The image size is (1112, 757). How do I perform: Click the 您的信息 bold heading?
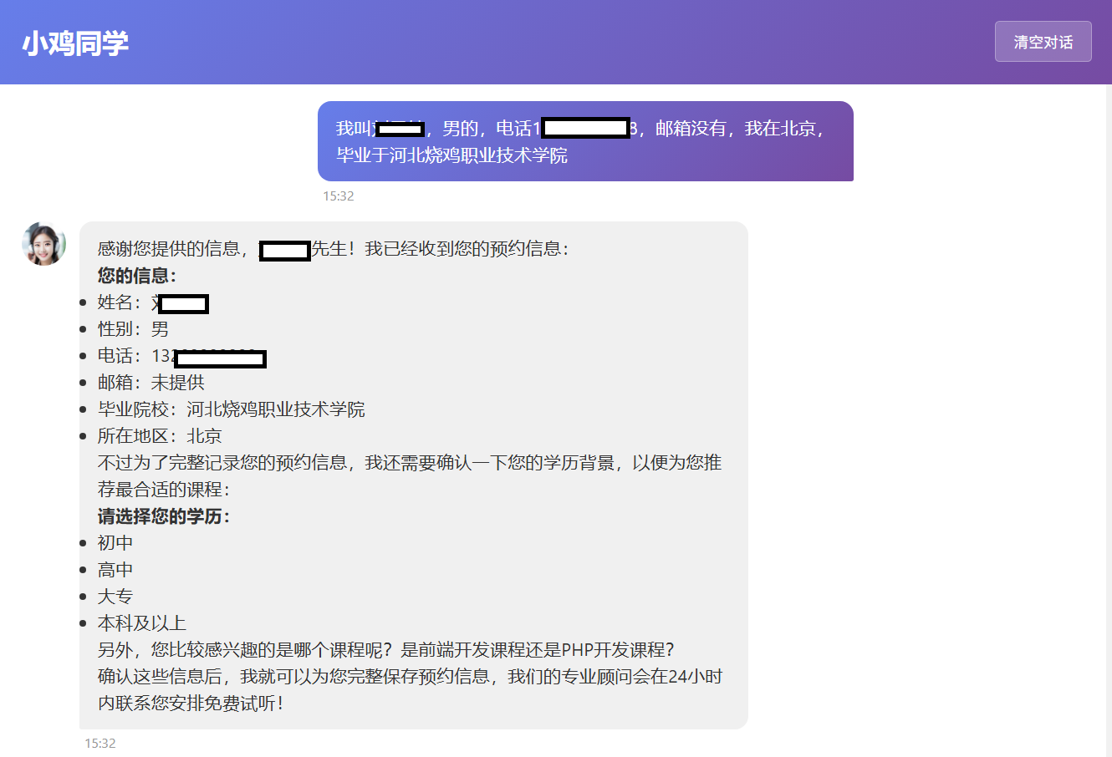(136, 276)
